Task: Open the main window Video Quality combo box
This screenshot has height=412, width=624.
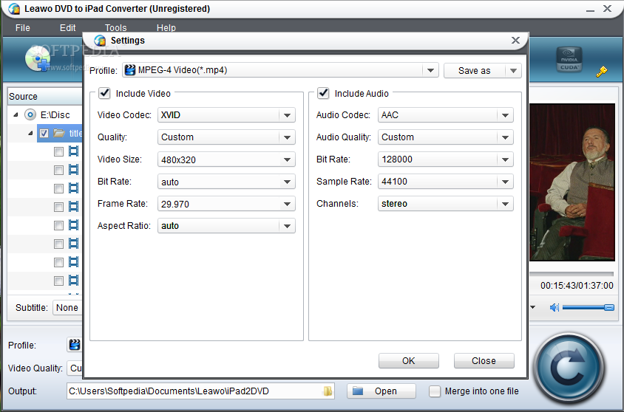Action: click(75, 368)
